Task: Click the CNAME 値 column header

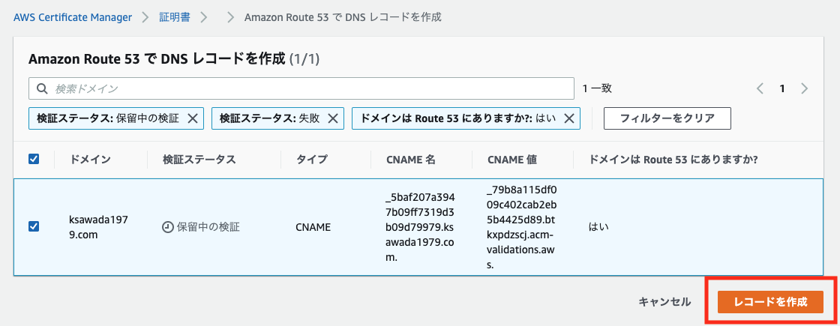Action: click(x=513, y=159)
